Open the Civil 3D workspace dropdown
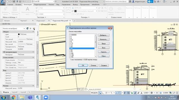The height and width of the screenshot is (100, 179). tap(43, 1)
